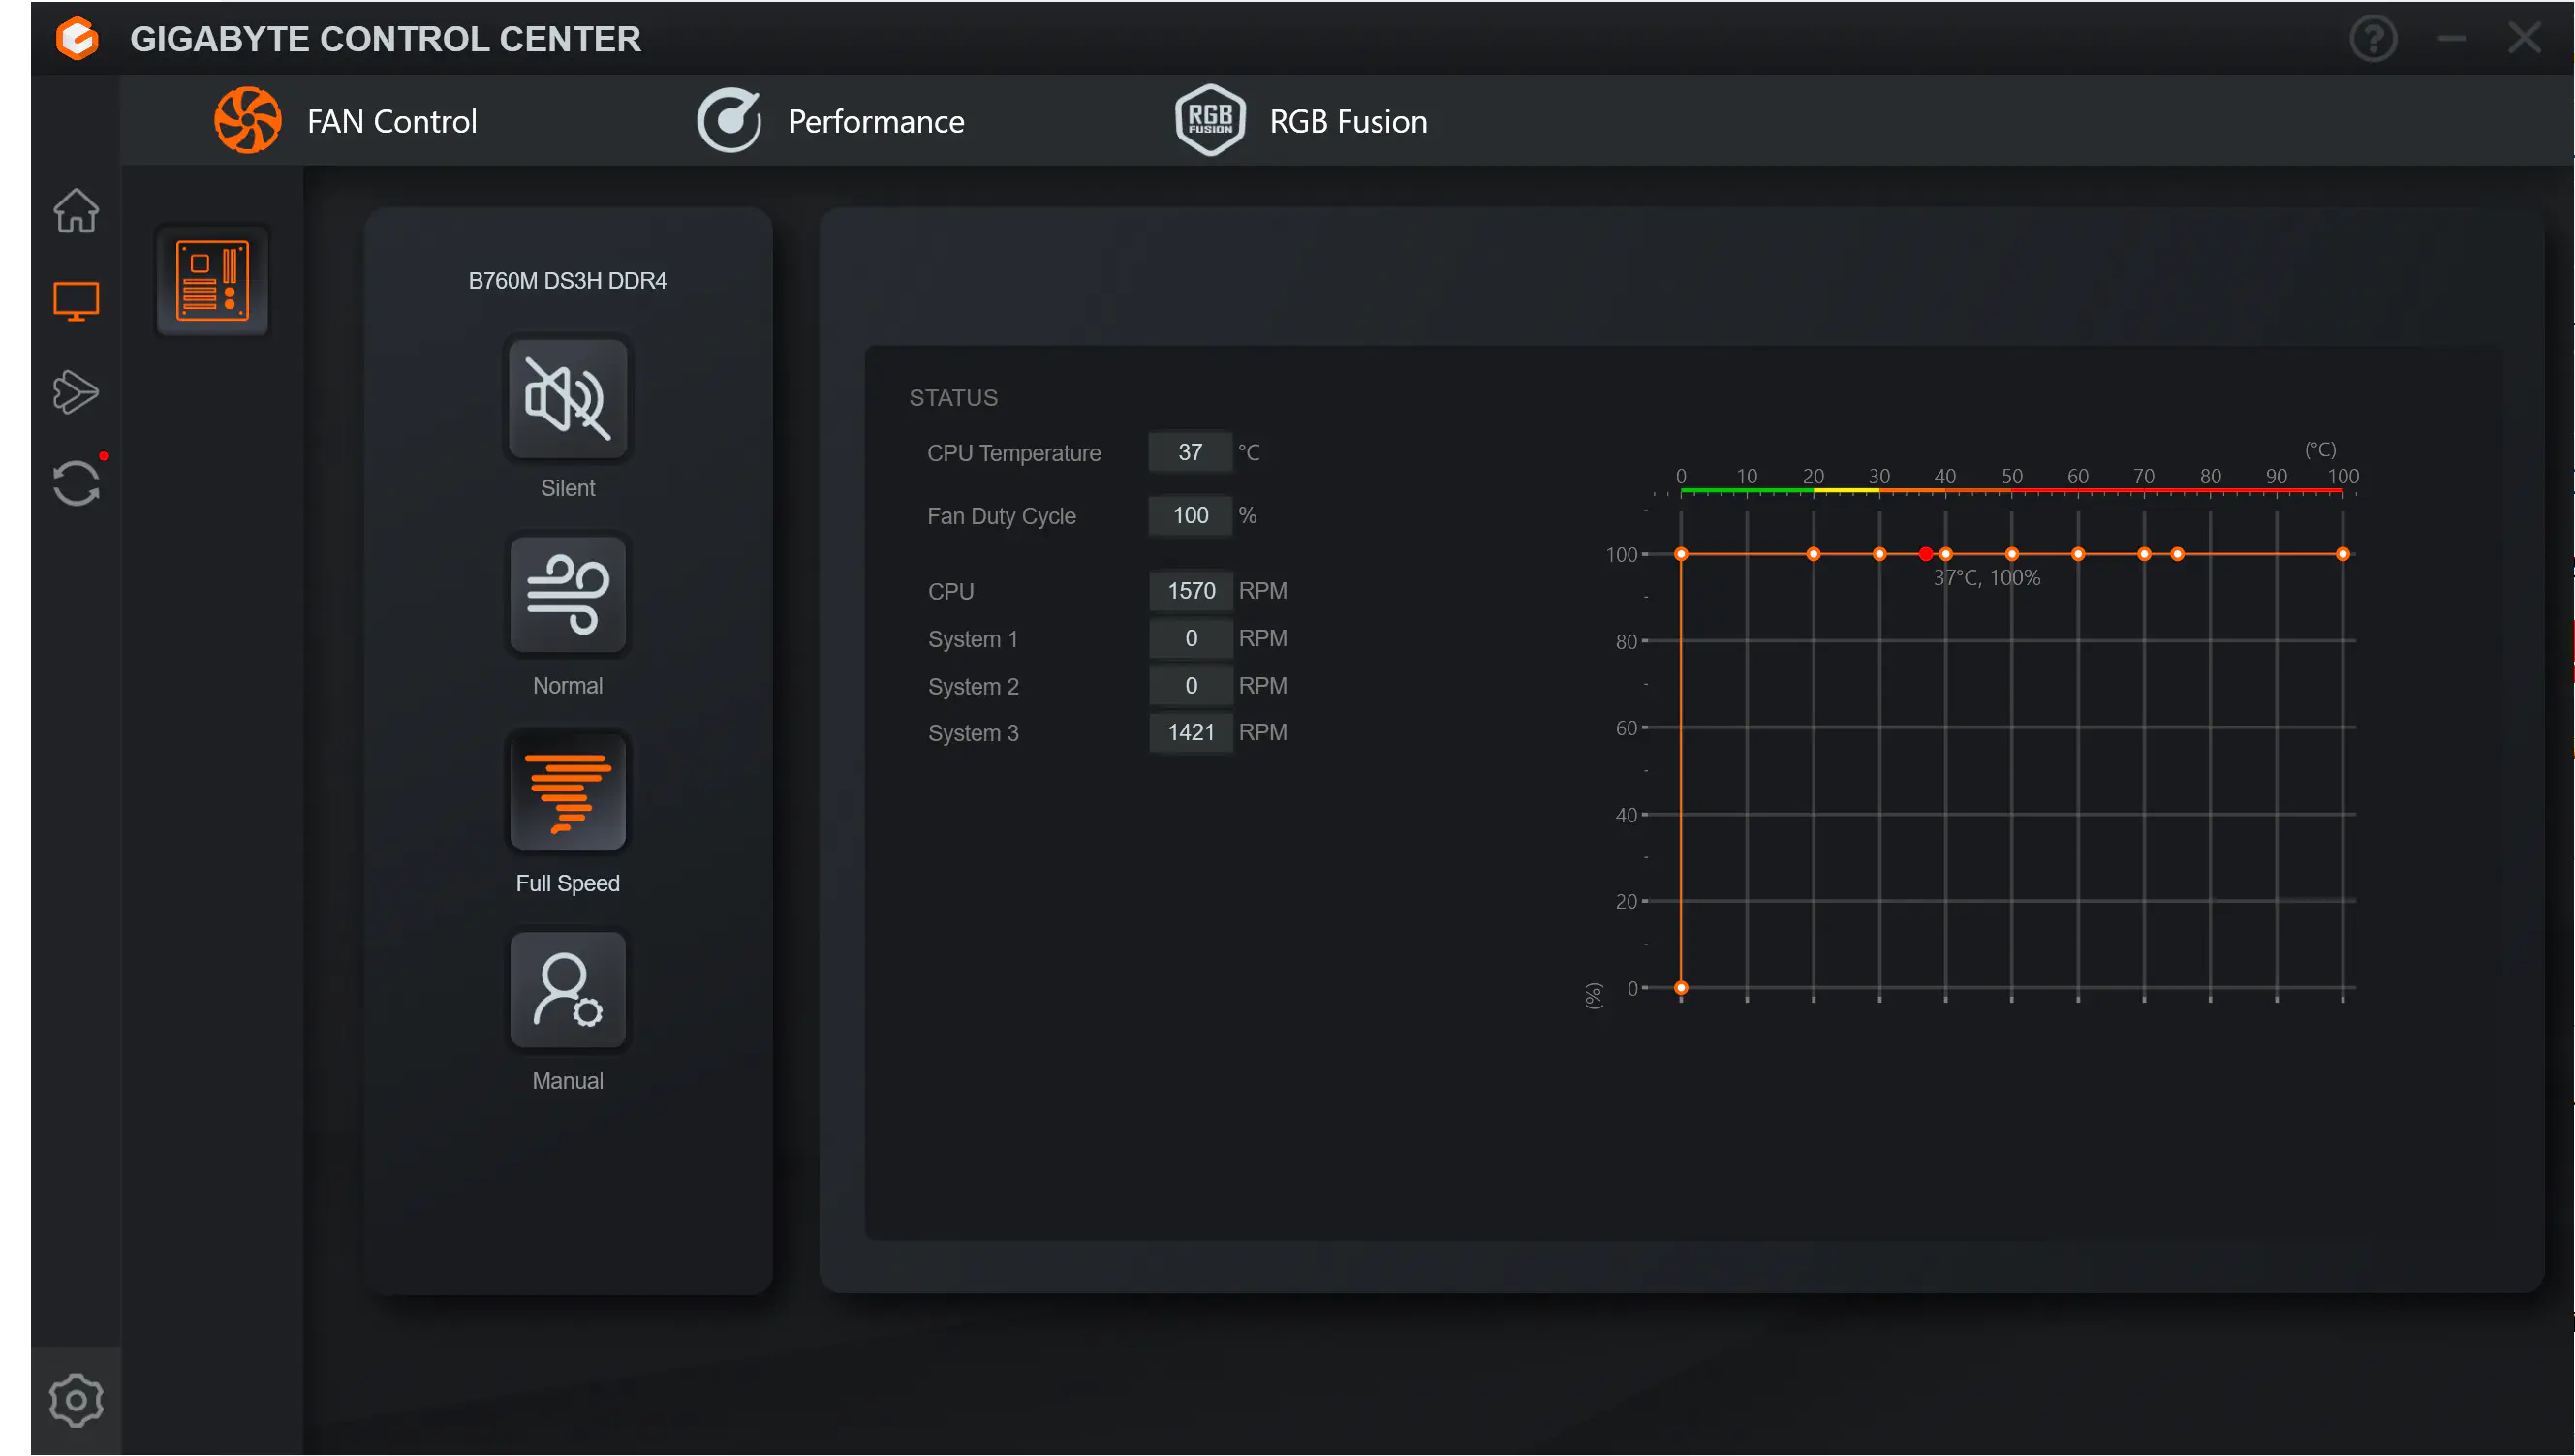2575x1456 pixels.
Task: Click the Gigabyte logo in title bar
Action: (x=77, y=39)
